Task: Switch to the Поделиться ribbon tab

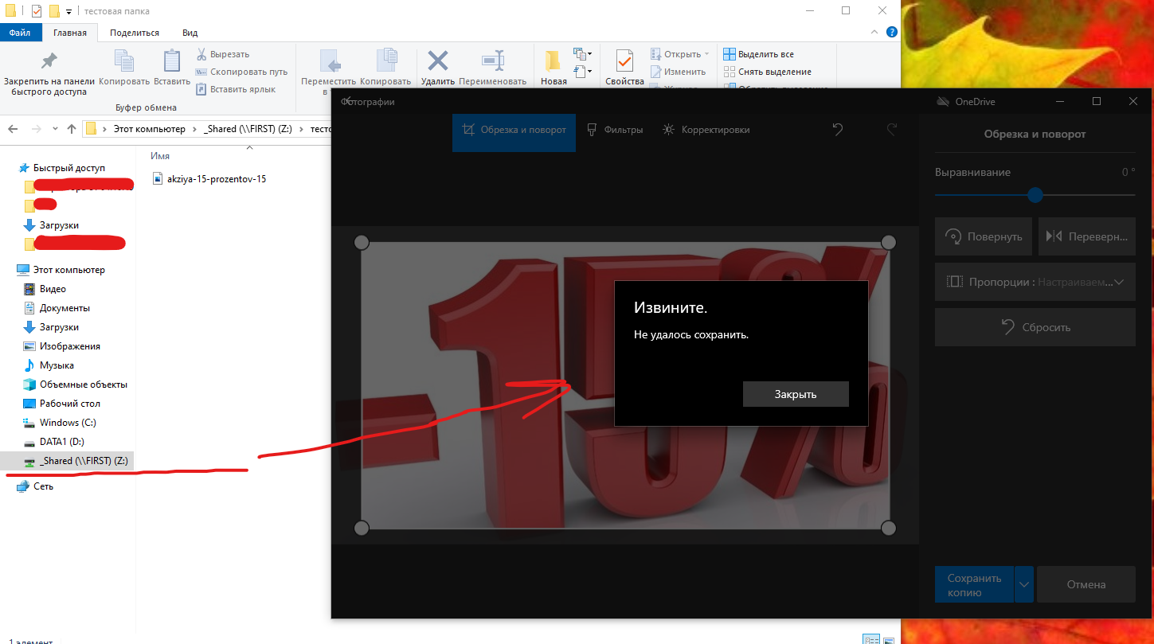Action: [135, 33]
